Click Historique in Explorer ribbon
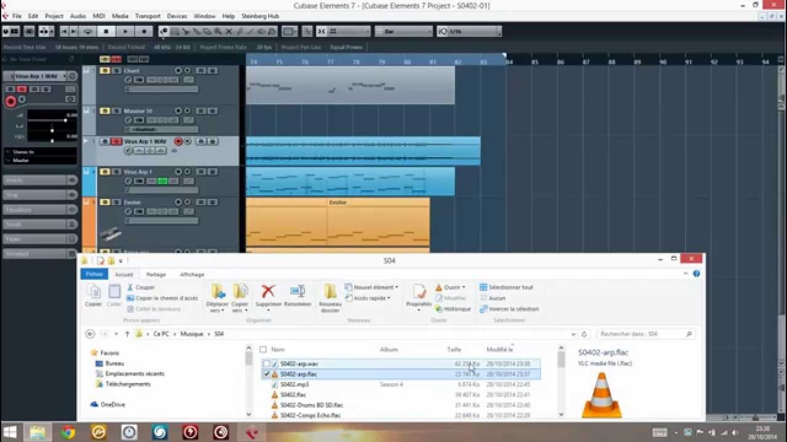Image resolution: width=787 pixels, height=442 pixels. tap(453, 309)
